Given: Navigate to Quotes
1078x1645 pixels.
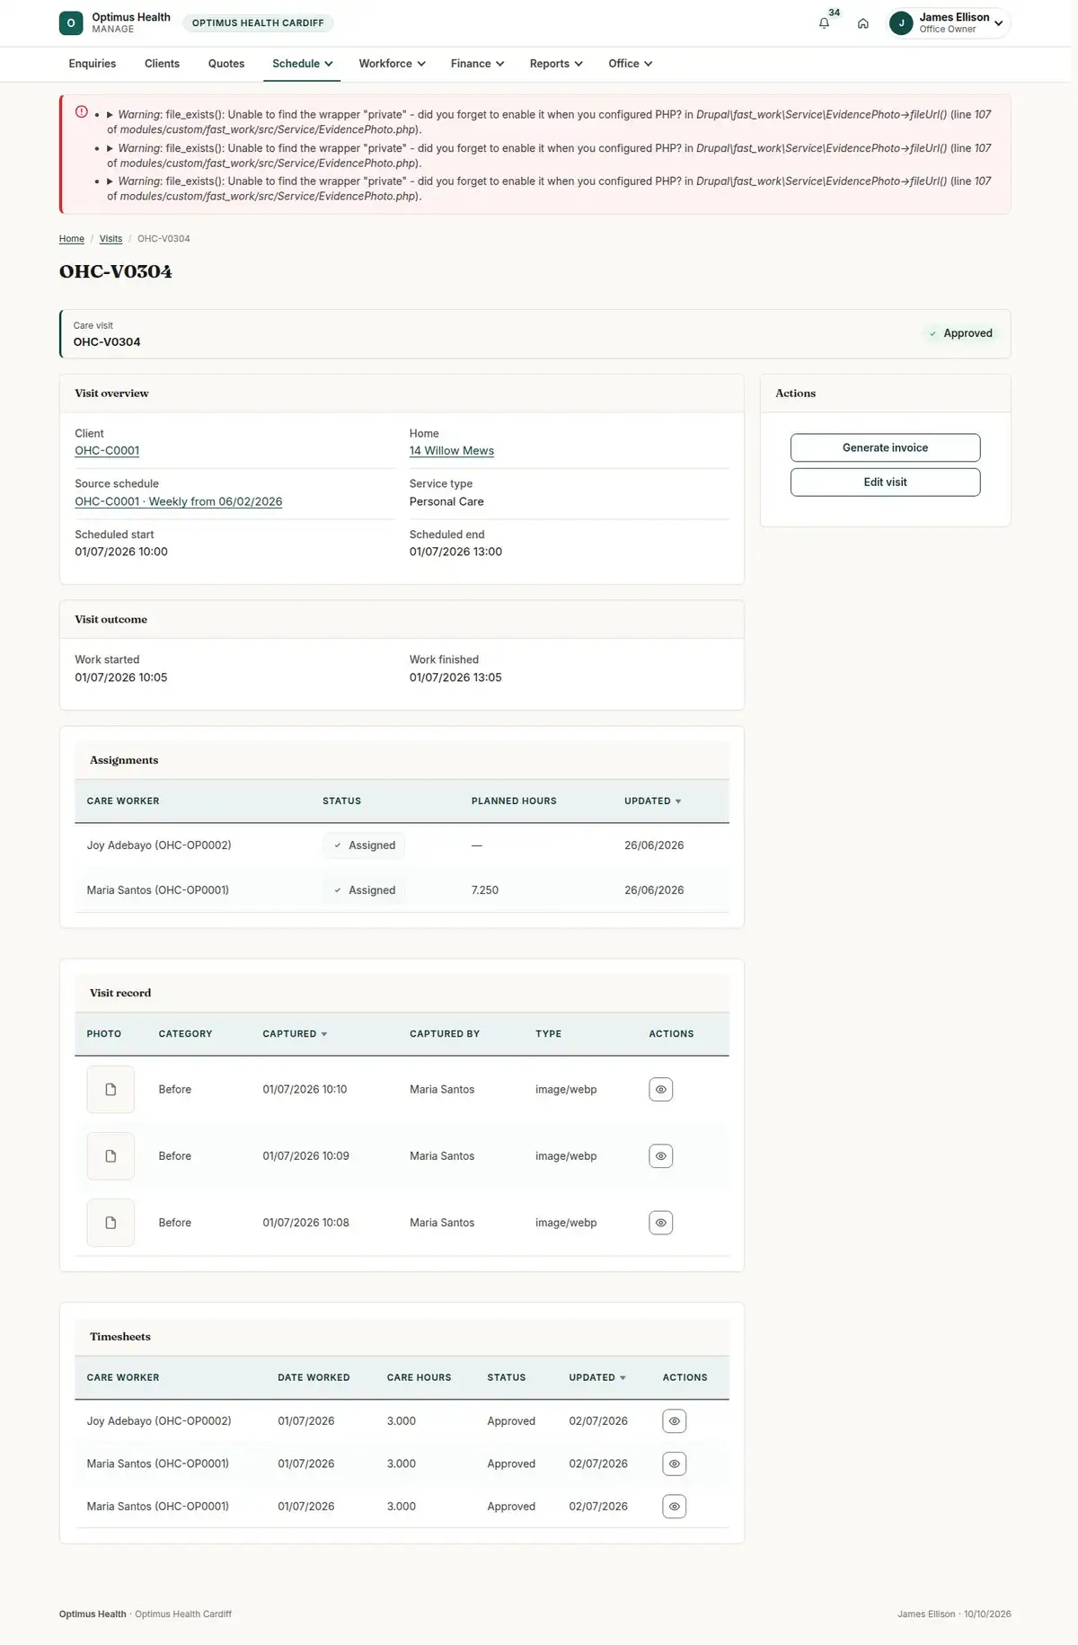Looking at the screenshot, I should point(226,64).
